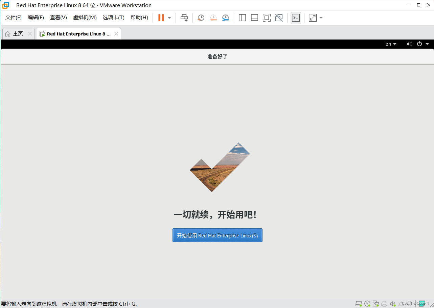The width and height of the screenshot is (434, 308).
Task: Click the 一切就绪，开始用吧！ heading
Action: tap(215, 214)
